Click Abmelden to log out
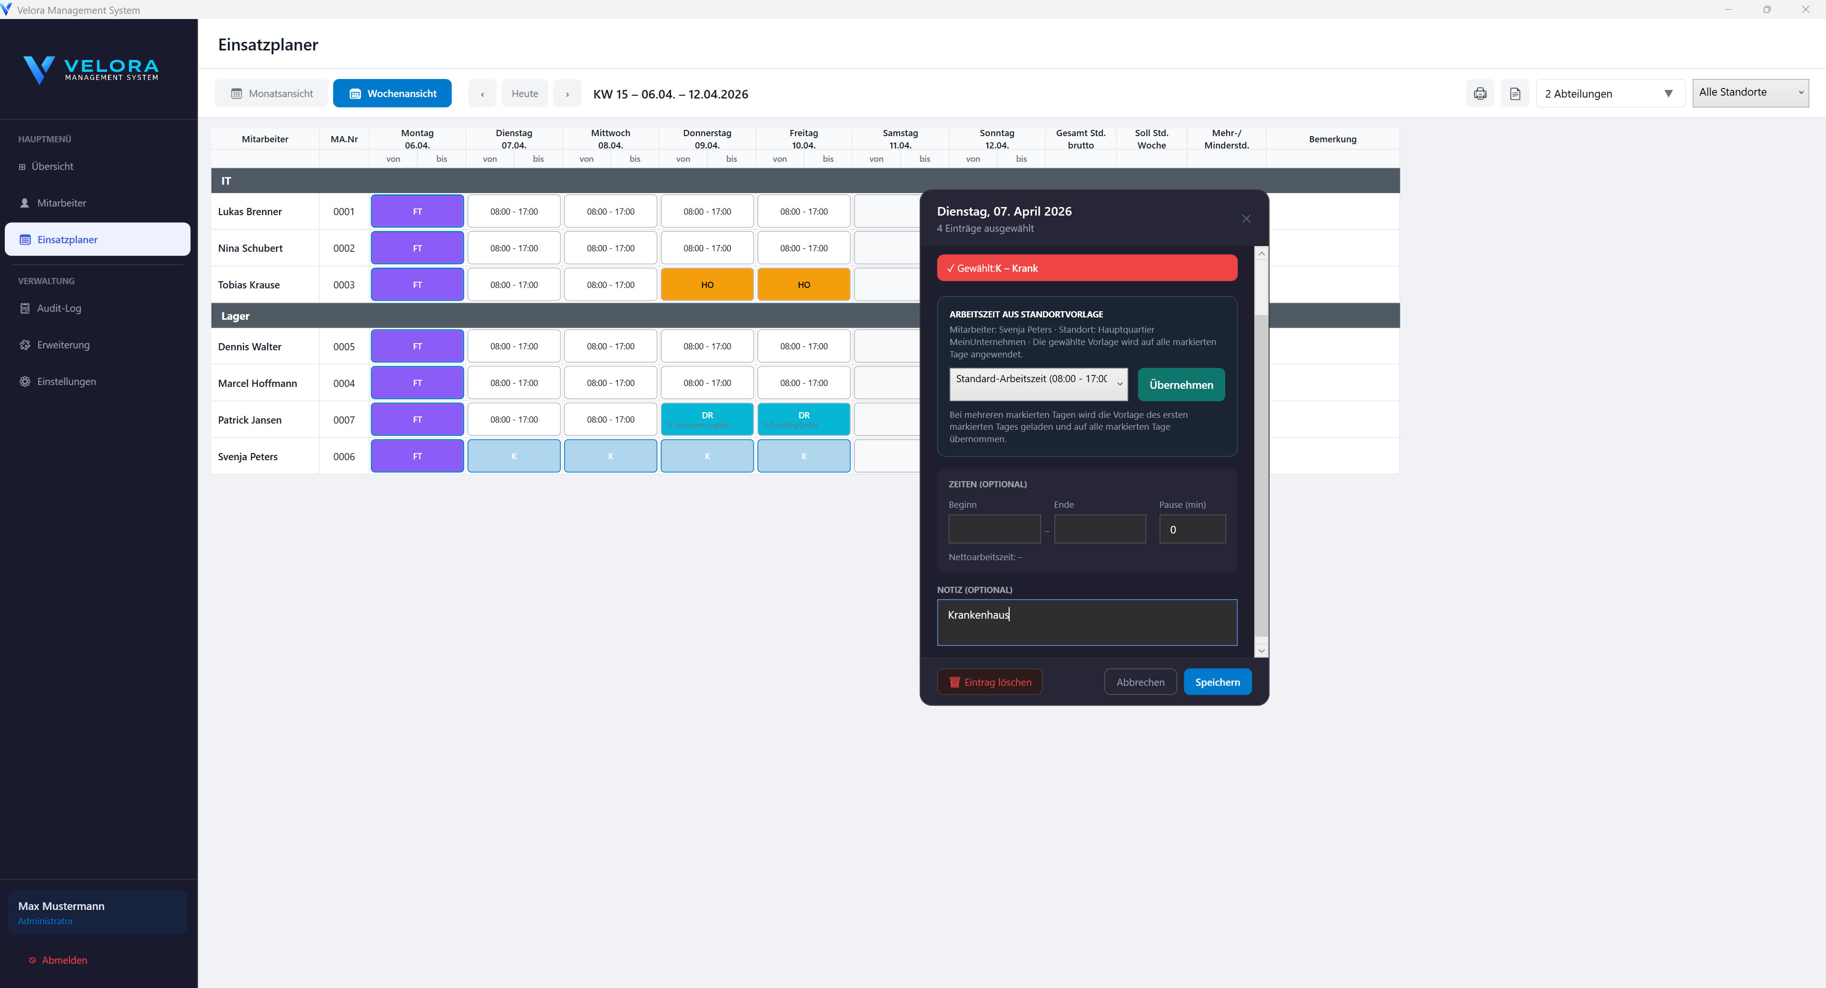This screenshot has height=988, width=1826. coord(64,959)
